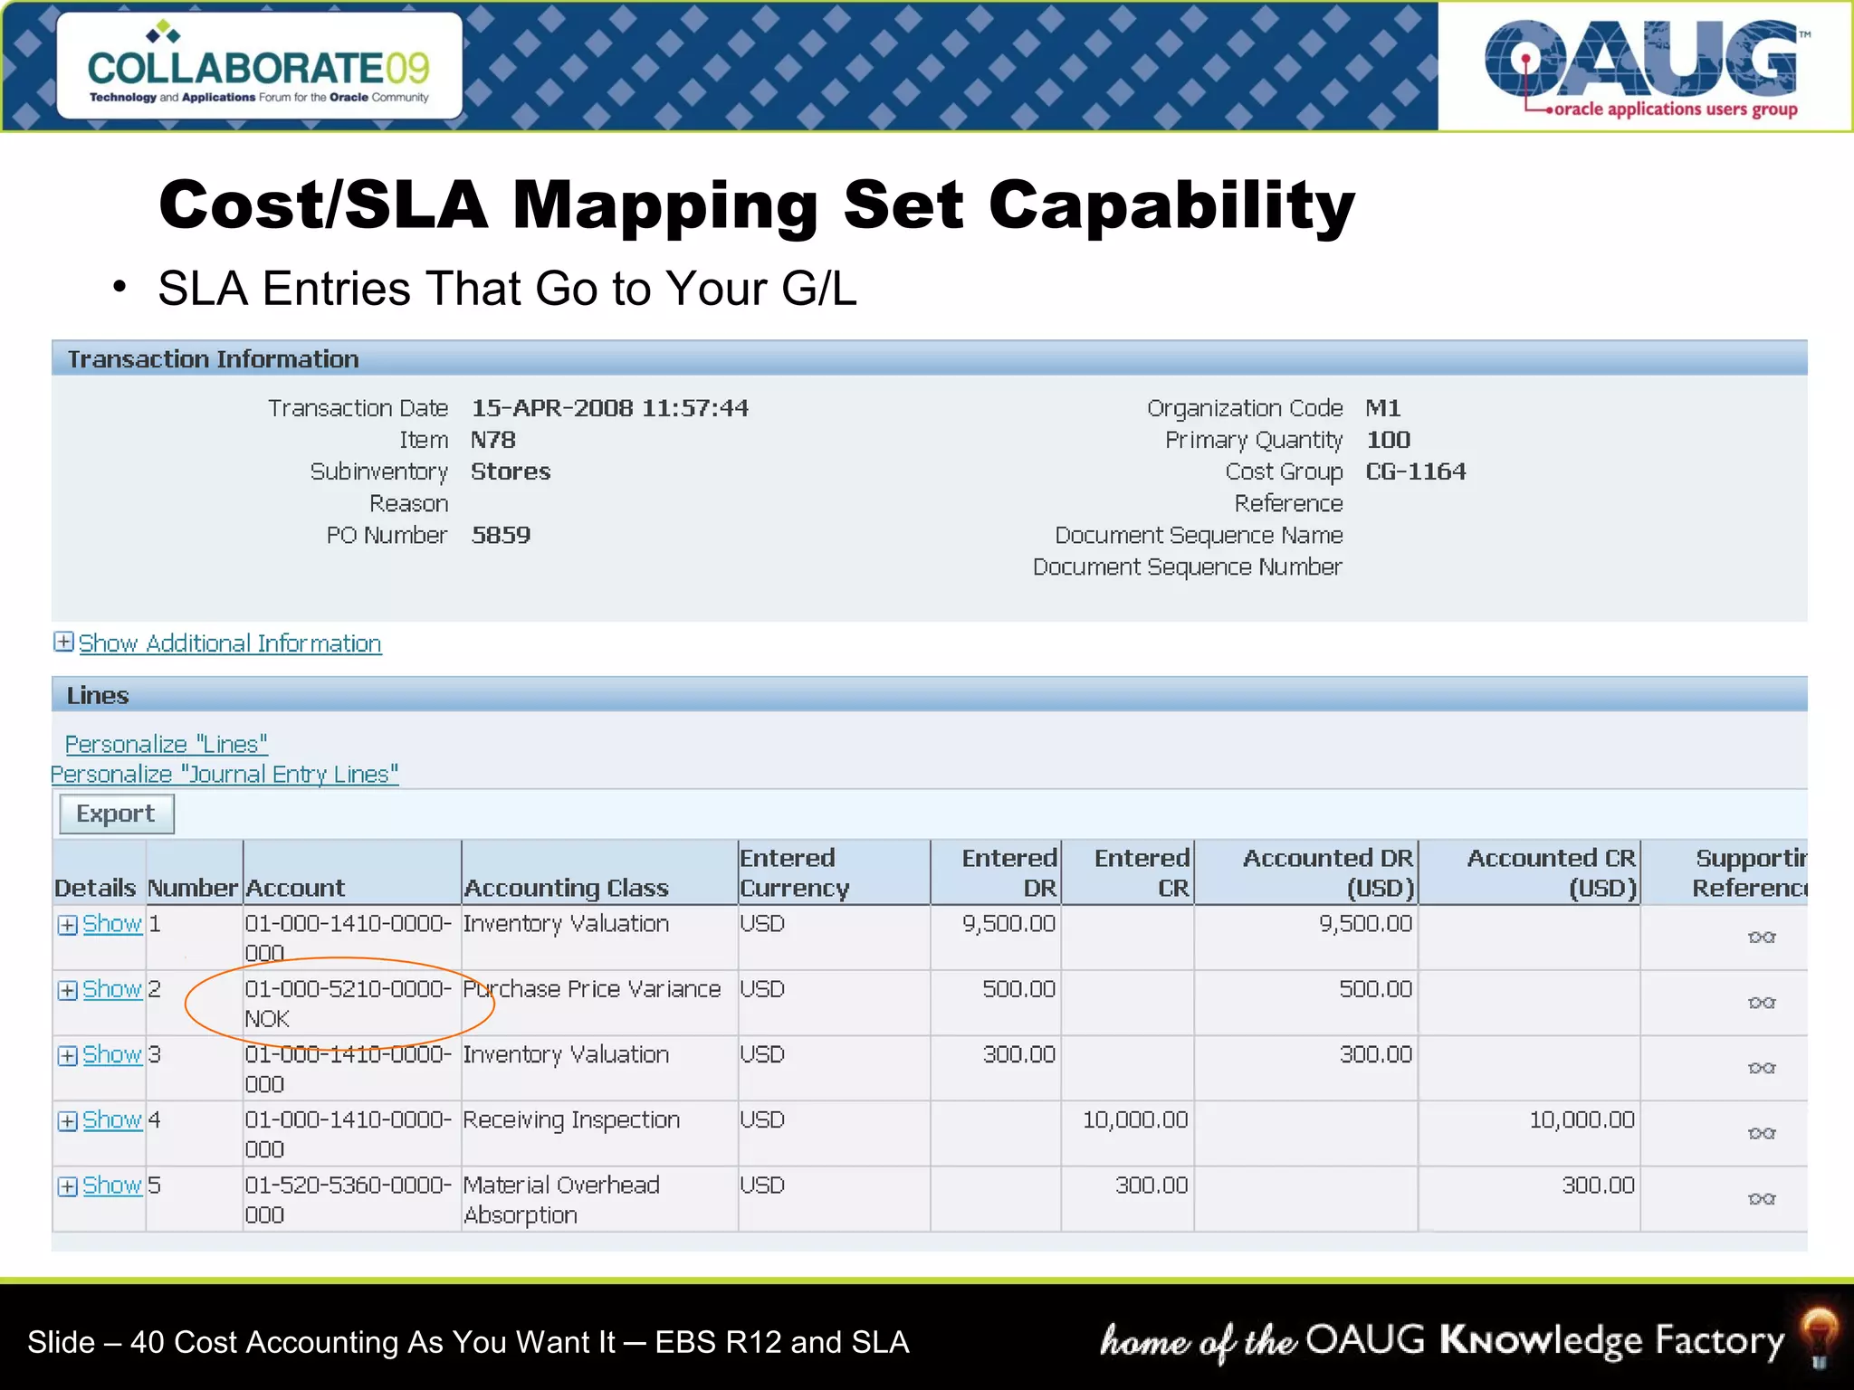Select PO Number value 5859
The image size is (1854, 1390).
pyautogui.click(x=501, y=535)
